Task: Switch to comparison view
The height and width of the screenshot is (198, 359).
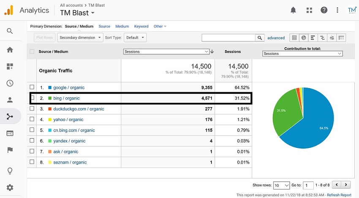Action: 322,37
